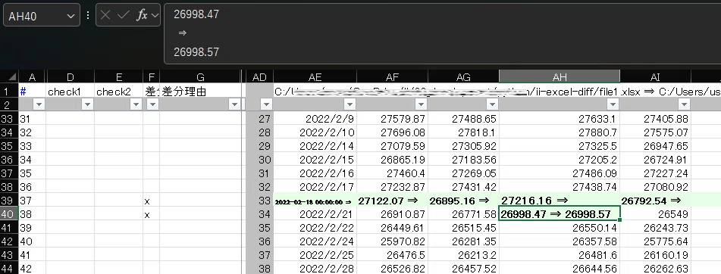721x274 pixels.
Task: Open filter dropdown in column AG
Action: (x=492, y=104)
